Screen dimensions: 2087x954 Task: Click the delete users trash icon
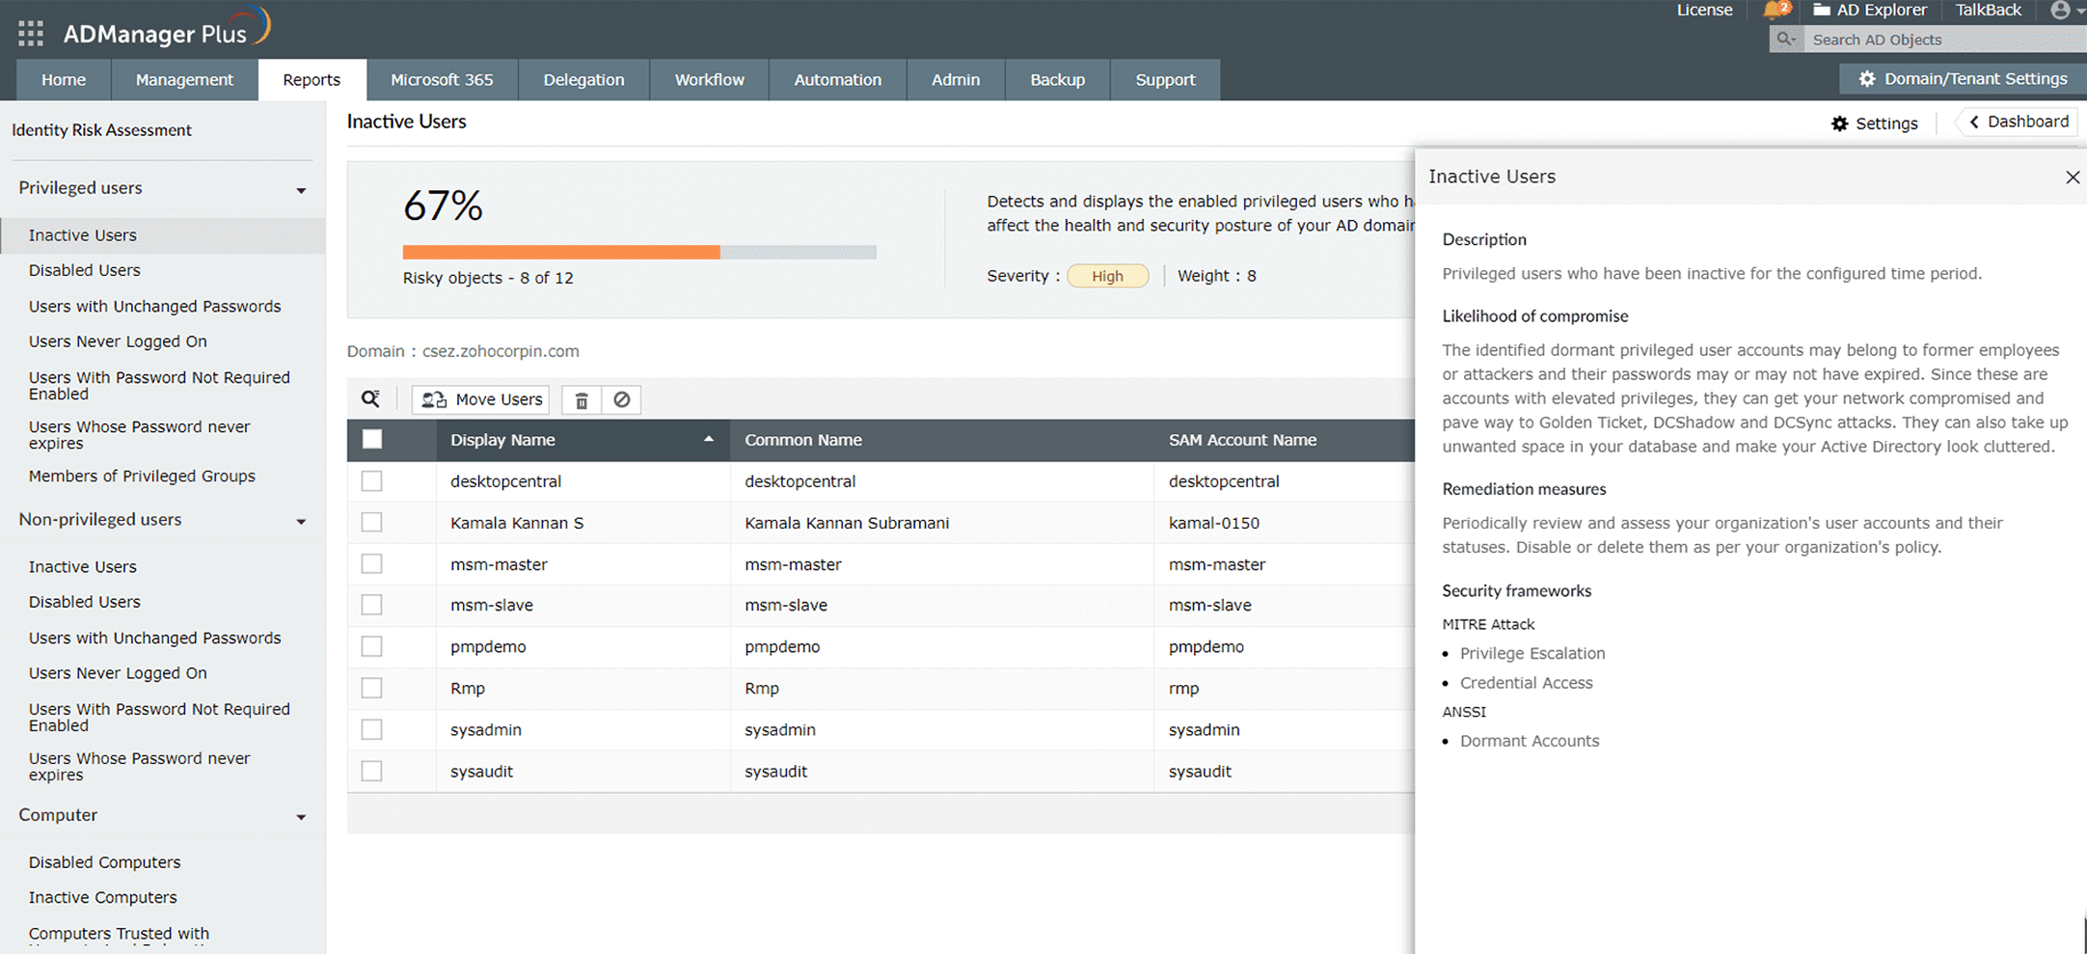(582, 400)
